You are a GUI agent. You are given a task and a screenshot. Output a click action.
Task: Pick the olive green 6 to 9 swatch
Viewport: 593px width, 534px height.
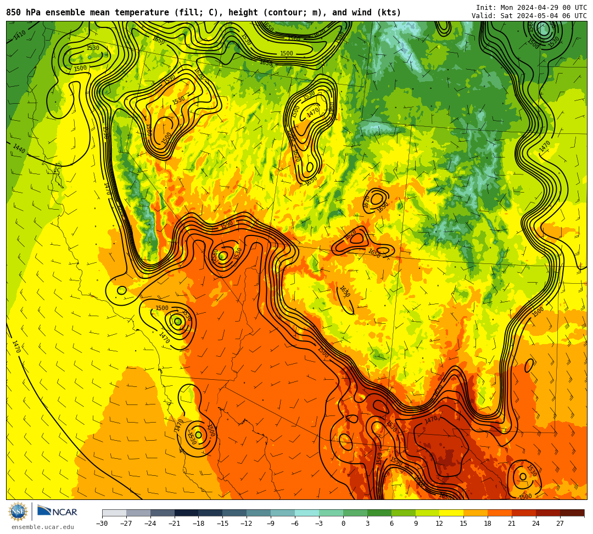click(x=404, y=513)
